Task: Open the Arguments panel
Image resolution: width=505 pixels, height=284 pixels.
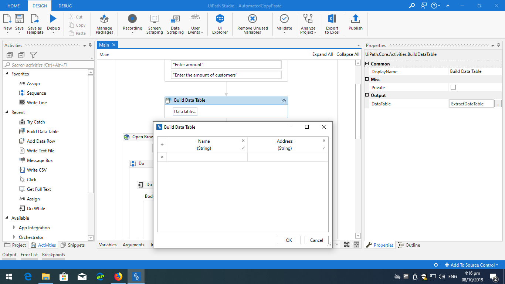Action: tap(133, 245)
